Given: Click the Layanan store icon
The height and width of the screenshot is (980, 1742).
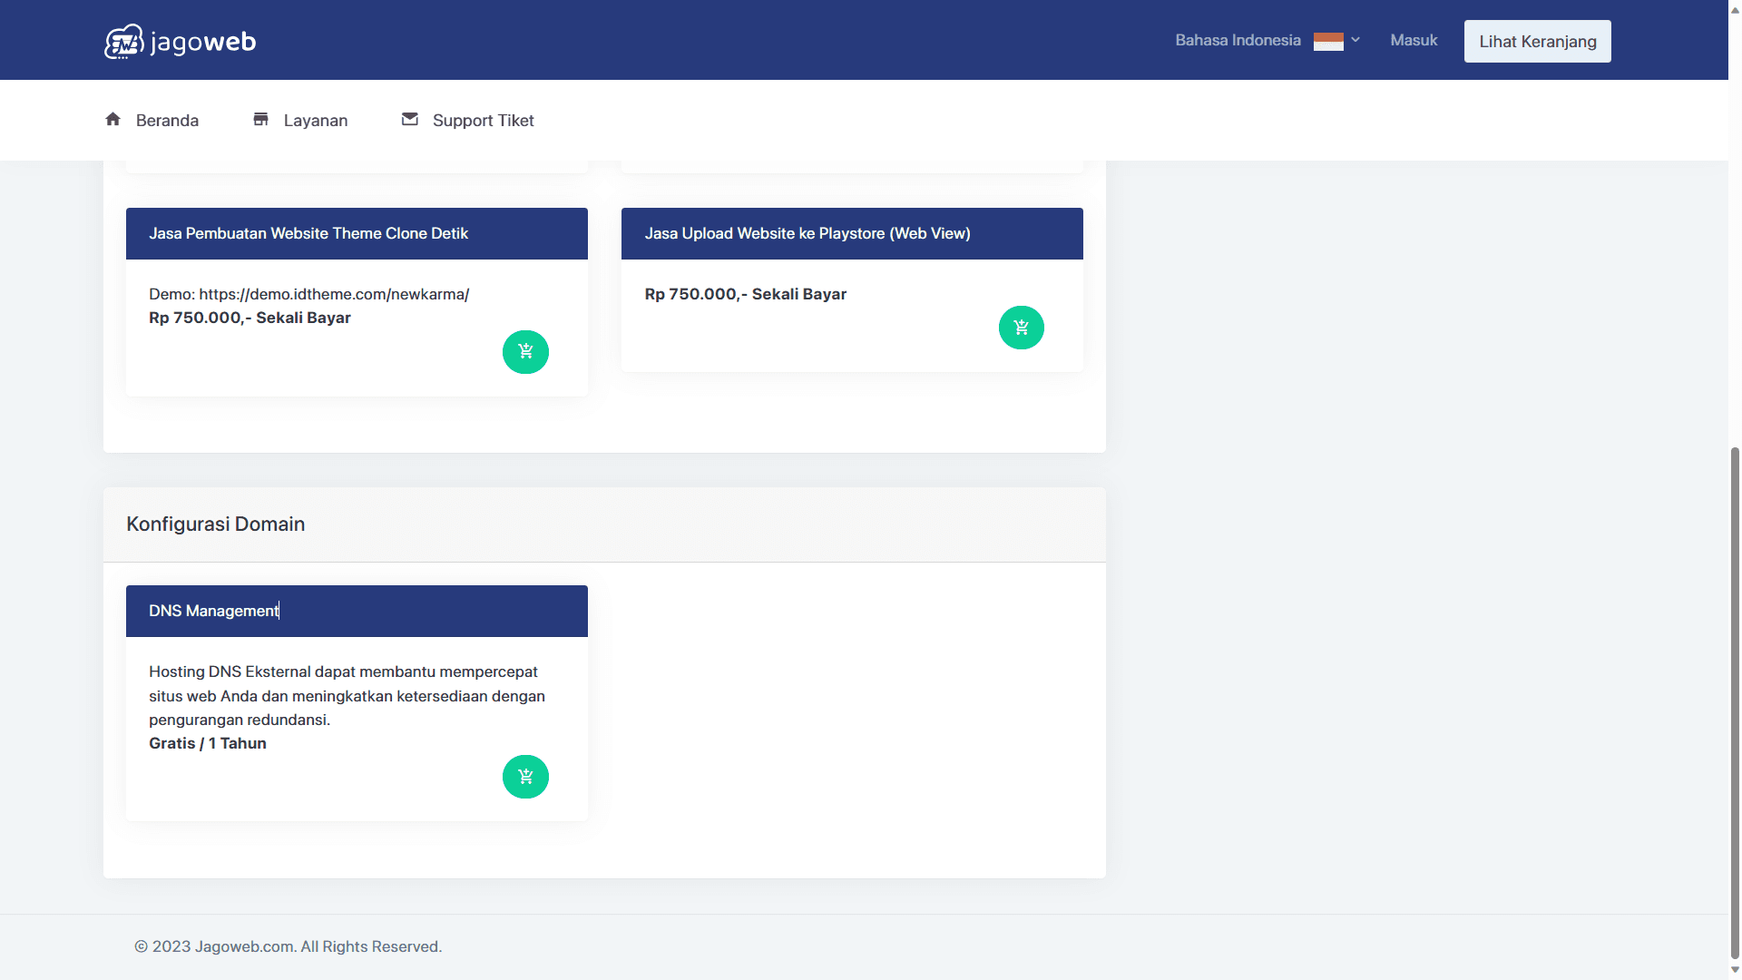Looking at the screenshot, I should coord(260,119).
